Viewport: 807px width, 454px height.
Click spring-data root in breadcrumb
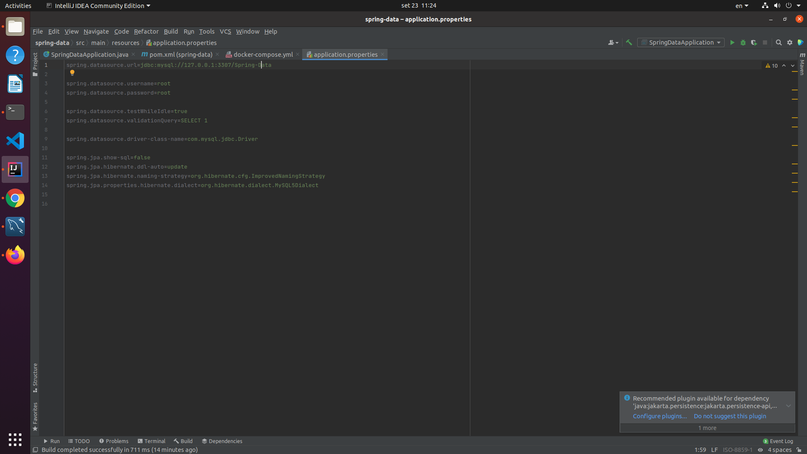tap(52, 43)
